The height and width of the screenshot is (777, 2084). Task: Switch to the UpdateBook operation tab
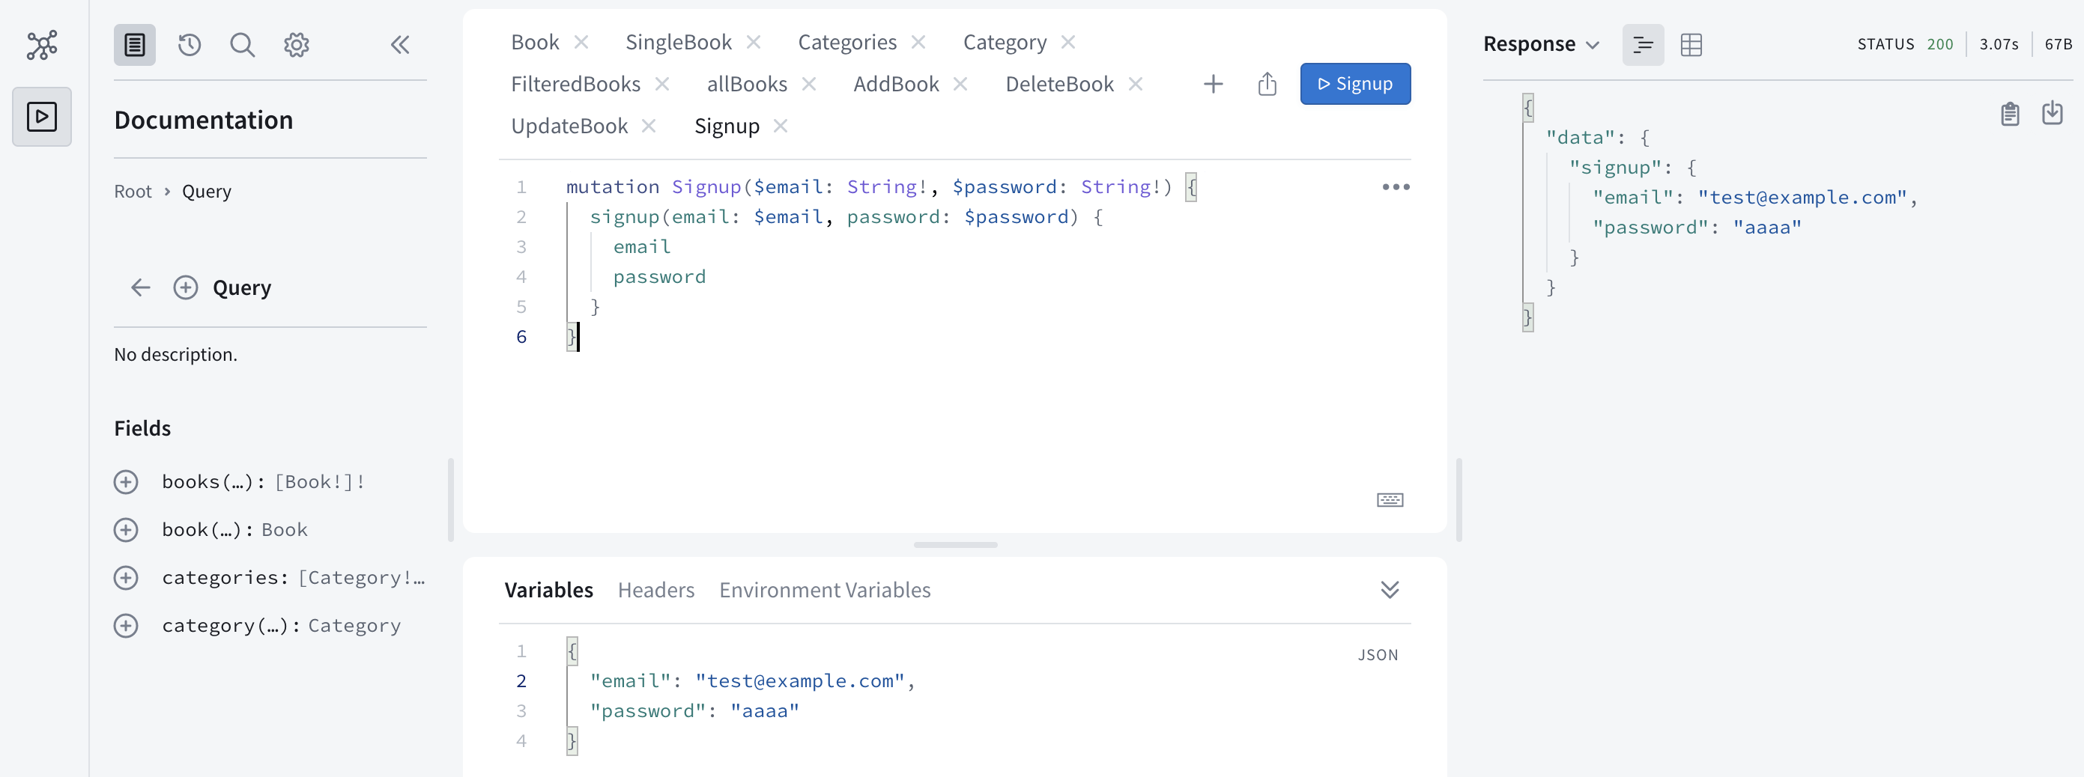569,126
